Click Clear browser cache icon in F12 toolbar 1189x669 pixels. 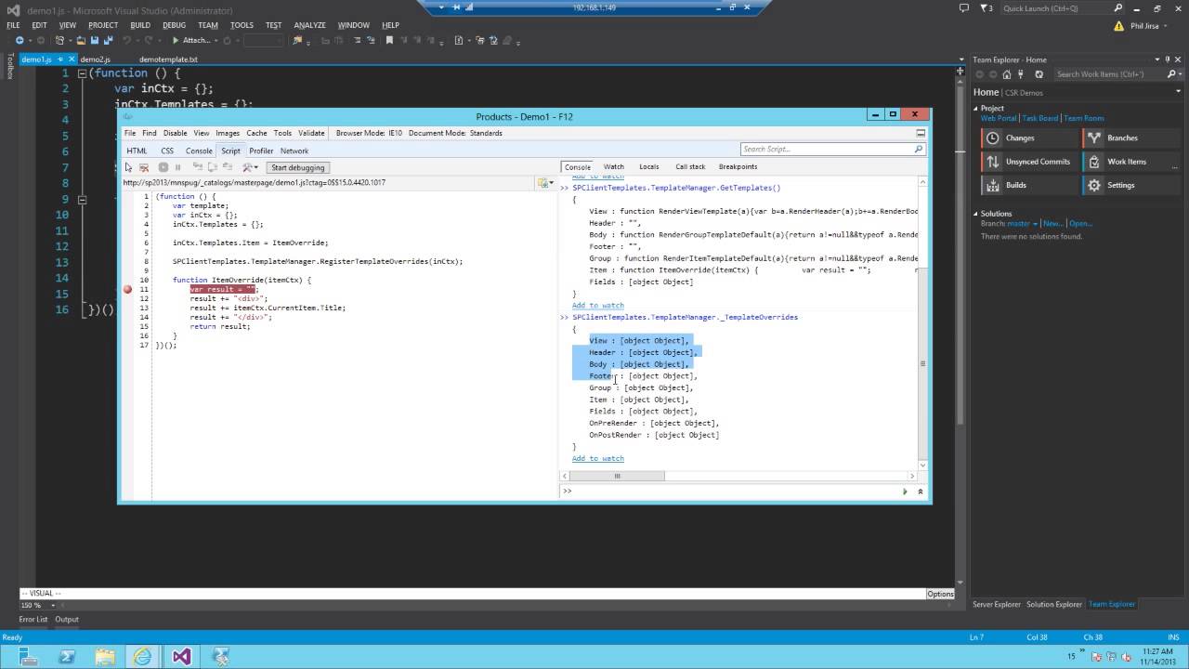click(x=144, y=167)
